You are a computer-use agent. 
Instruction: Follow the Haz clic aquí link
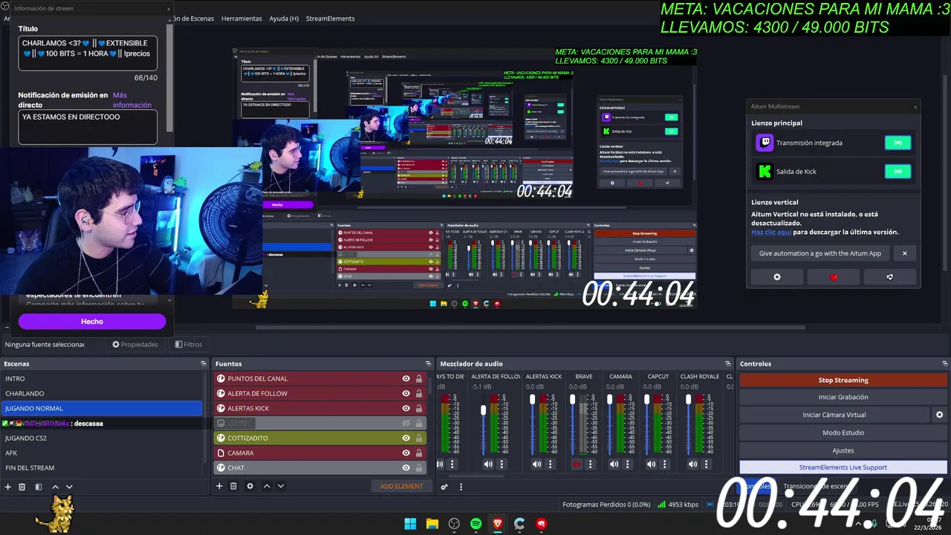click(x=770, y=232)
